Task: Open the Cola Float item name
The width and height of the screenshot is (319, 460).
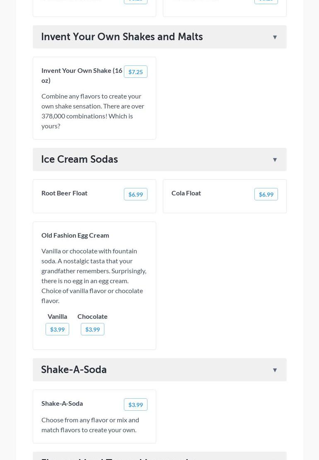Action: pyautogui.click(x=186, y=193)
